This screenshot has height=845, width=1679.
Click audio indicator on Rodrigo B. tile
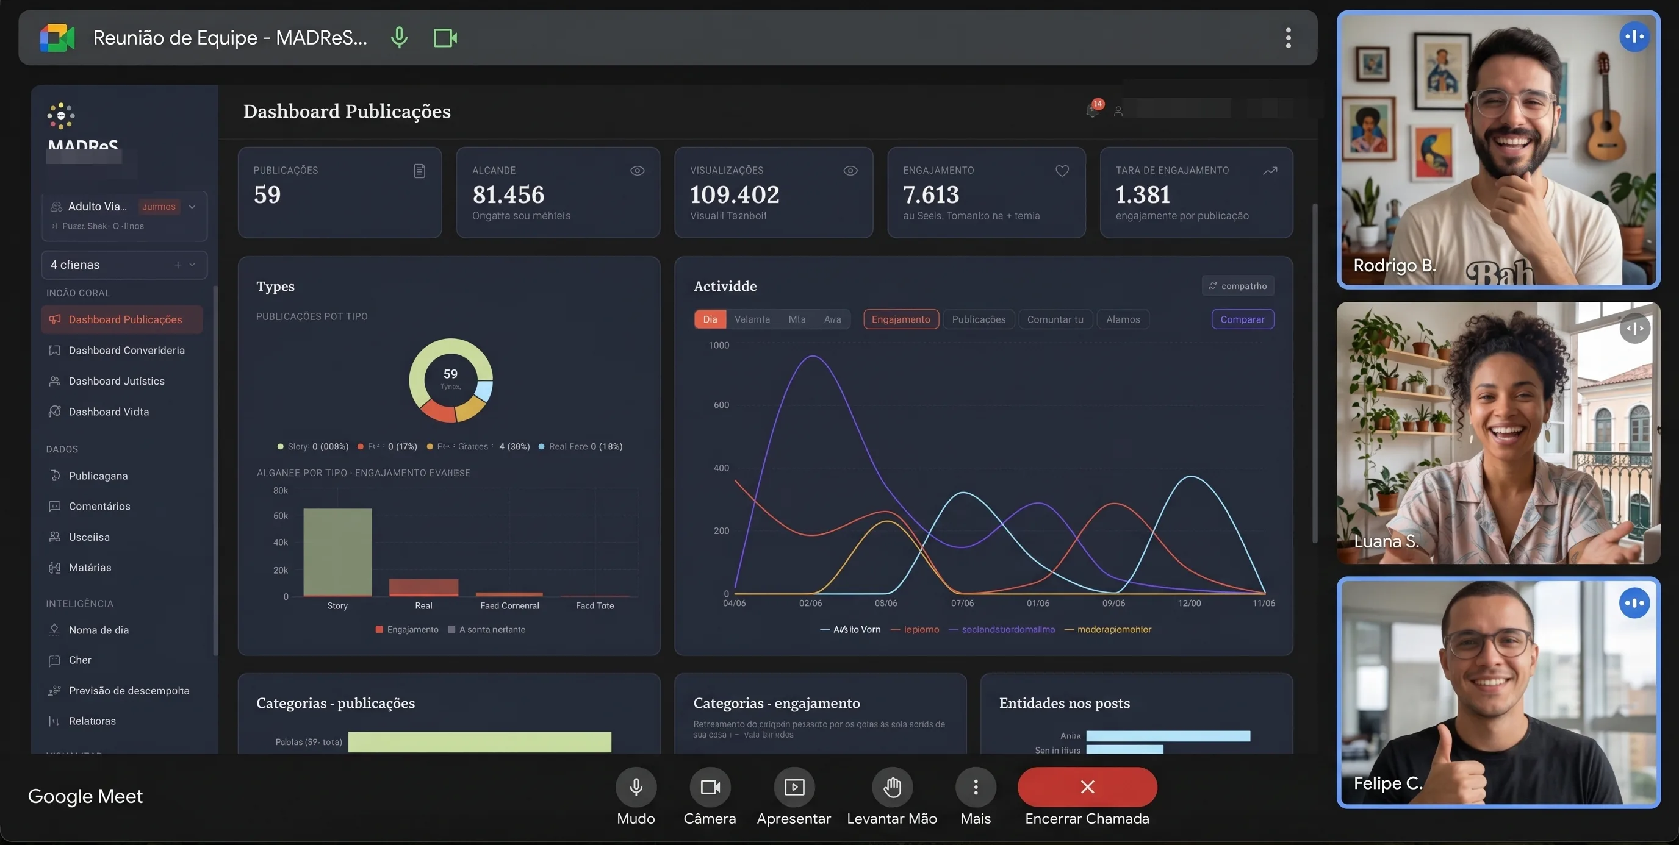click(1634, 37)
